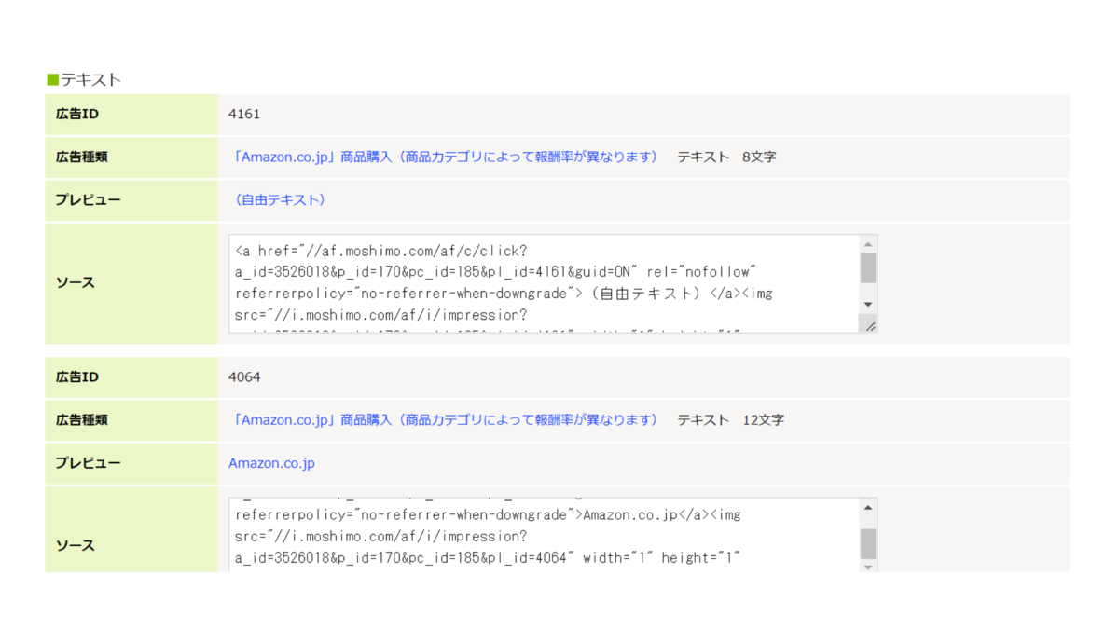Image resolution: width=1119 pixels, height=629 pixels.
Task: Click scrollbar thumb in ad 4161 source box
Action: [868, 267]
